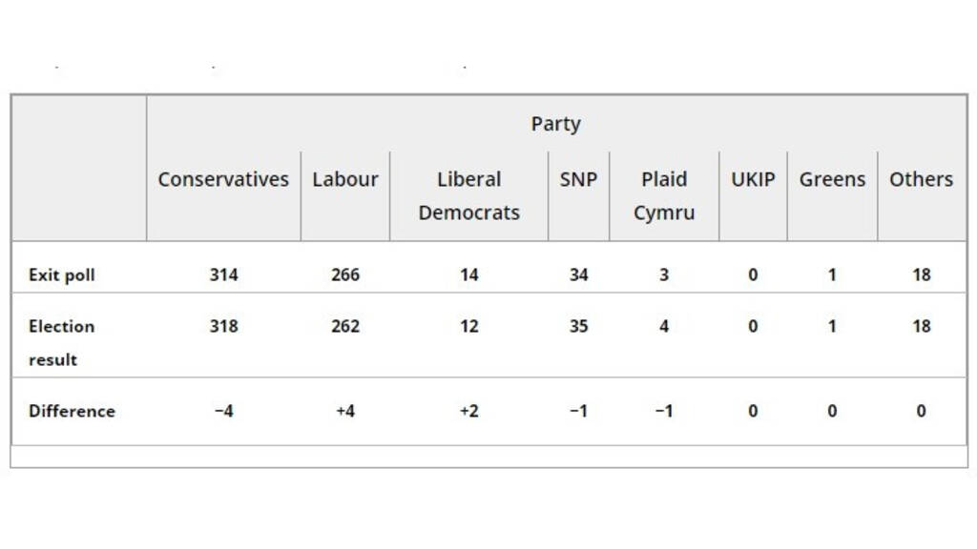The height and width of the screenshot is (549, 977).
Task: Select the Greens column header
Action: (832, 179)
